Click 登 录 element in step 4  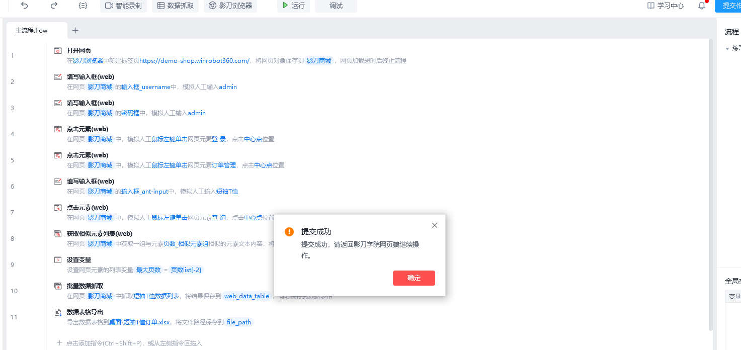[219, 139]
